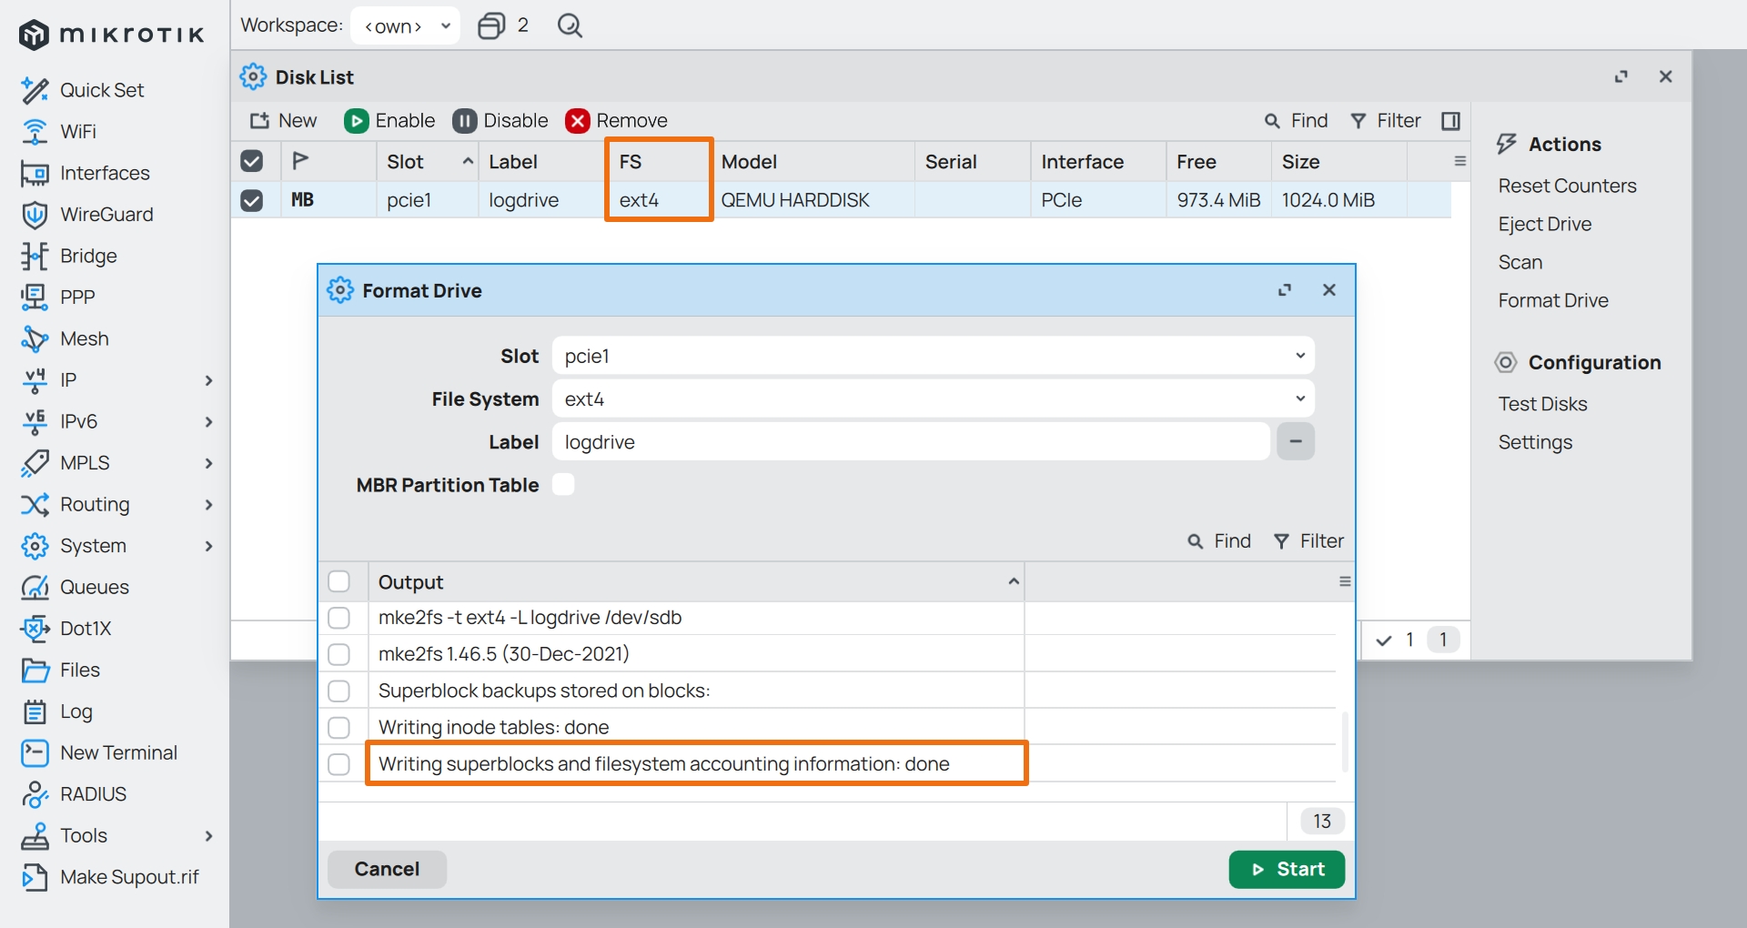
Task: Open Disk List column menu icon
Action: pyautogui.click(x=1459, y=161)
